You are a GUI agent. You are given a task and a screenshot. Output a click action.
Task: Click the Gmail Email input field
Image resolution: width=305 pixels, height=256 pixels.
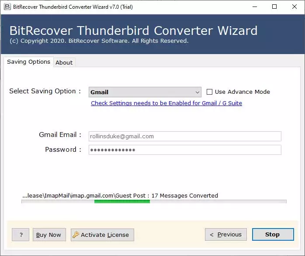pyautogui.click(x=185, y=136)
